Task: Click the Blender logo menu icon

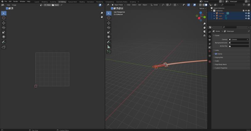Action: point(2,2)
